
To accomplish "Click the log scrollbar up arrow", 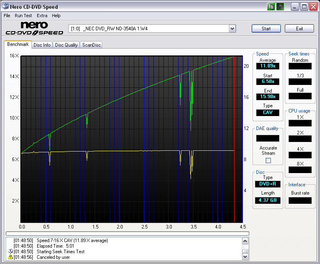I will coord(245,241).
